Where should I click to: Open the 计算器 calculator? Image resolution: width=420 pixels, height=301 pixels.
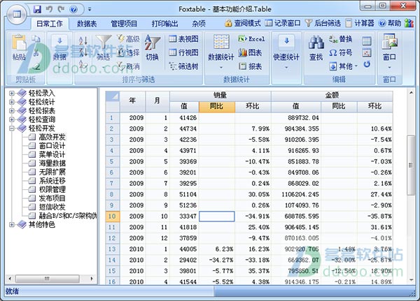tap(360, 23)
